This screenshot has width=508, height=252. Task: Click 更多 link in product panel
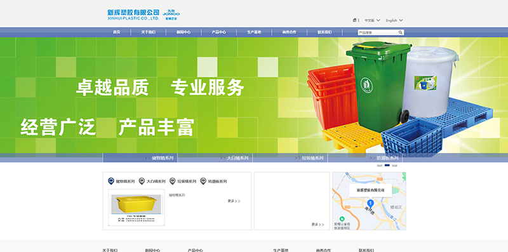[234, 201]
